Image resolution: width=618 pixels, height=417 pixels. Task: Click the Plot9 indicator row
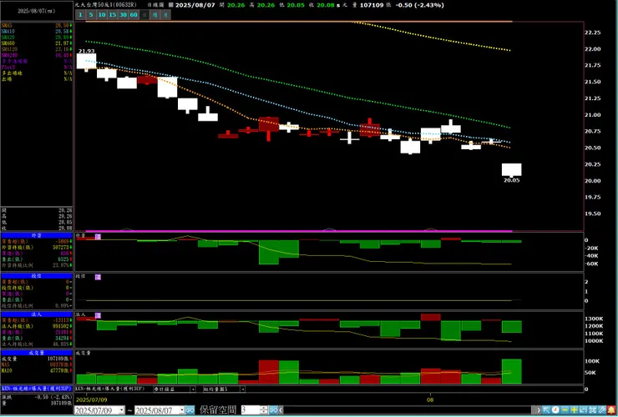[x=36, y=68]
